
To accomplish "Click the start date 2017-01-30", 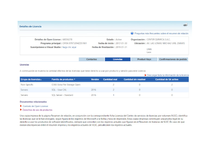I will [x=121, y=43].
